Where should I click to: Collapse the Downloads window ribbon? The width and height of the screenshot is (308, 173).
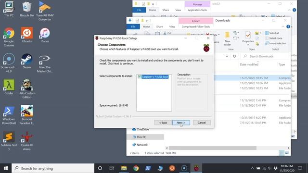click(x=283, y=27)
